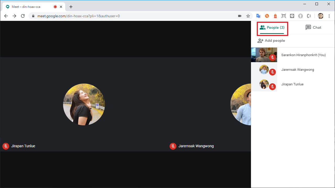Open the Chat tab

(x=313, y=28)
